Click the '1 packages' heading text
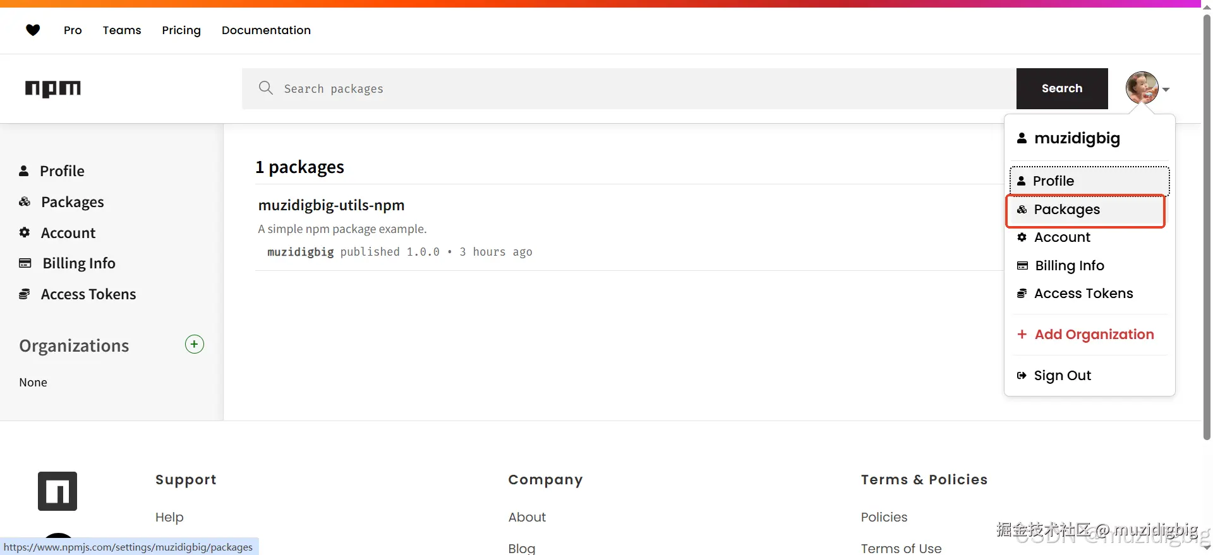Viewport: 1213px width, 555px height. pyautogui.click(x=299, y=167)
